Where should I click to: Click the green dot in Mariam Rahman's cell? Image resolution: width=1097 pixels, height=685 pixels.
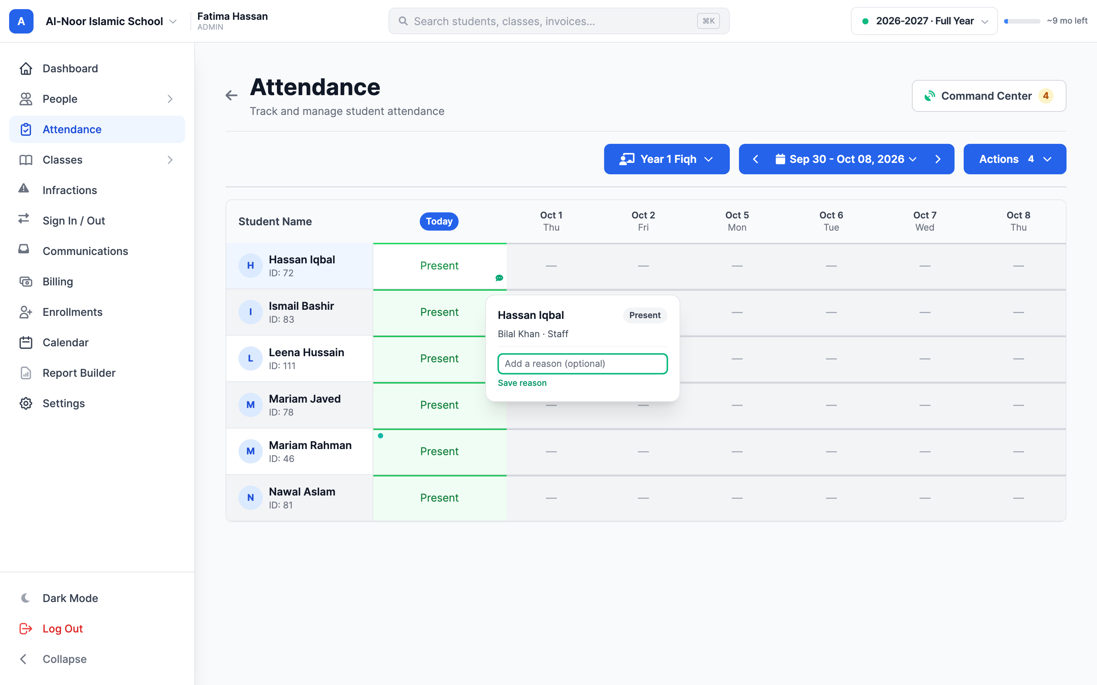click(380, 436)
